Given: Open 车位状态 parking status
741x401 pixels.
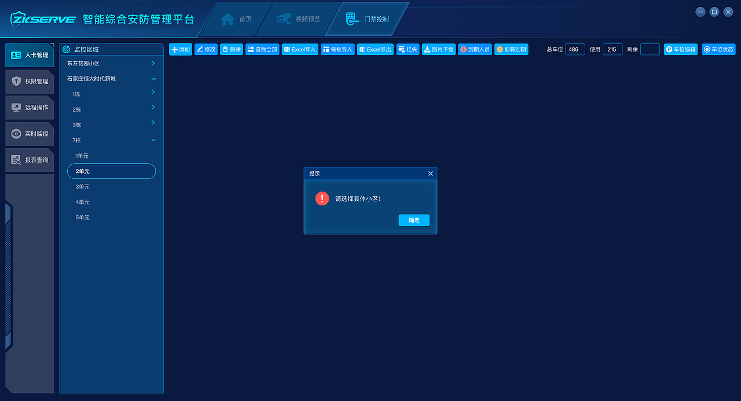Looking at the screenshot, I should coord(718,50).
